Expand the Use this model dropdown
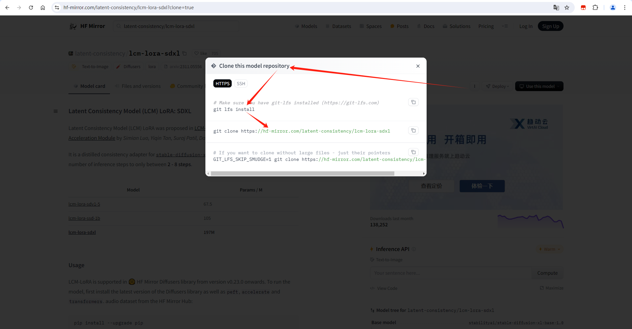 coord(539,86)
